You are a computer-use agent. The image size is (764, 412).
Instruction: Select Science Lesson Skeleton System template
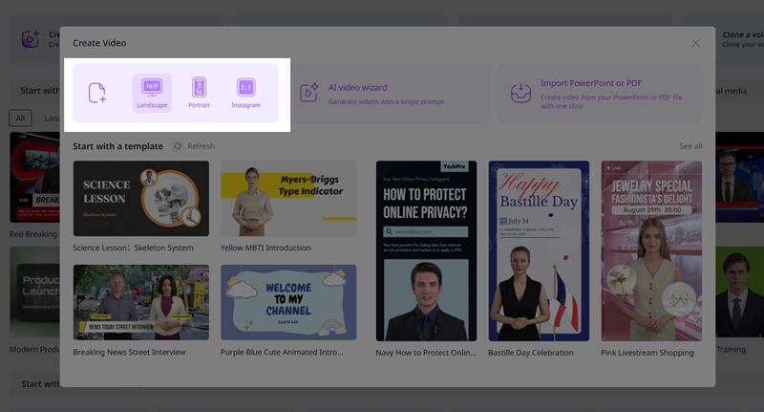point(140,198)
